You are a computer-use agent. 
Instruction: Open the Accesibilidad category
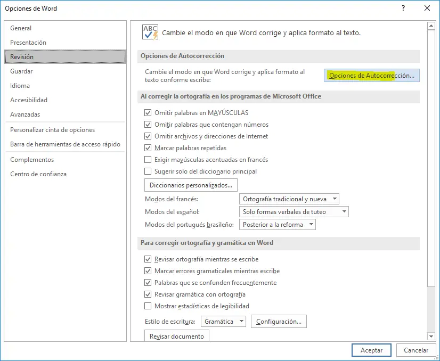tap(65, 100)
